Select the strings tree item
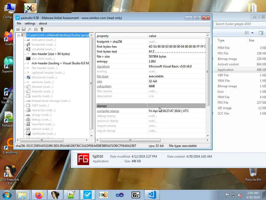Viewport: 266px width, 200px height. 42,115
